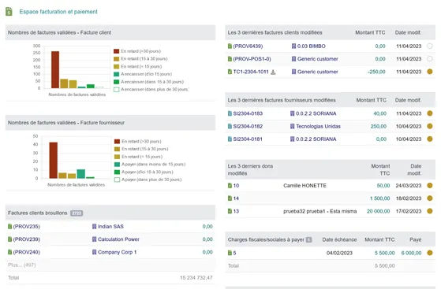Toggle supplier chart's En retard (>30 jours) swatch
441x289 pixels.
(118, 141)
